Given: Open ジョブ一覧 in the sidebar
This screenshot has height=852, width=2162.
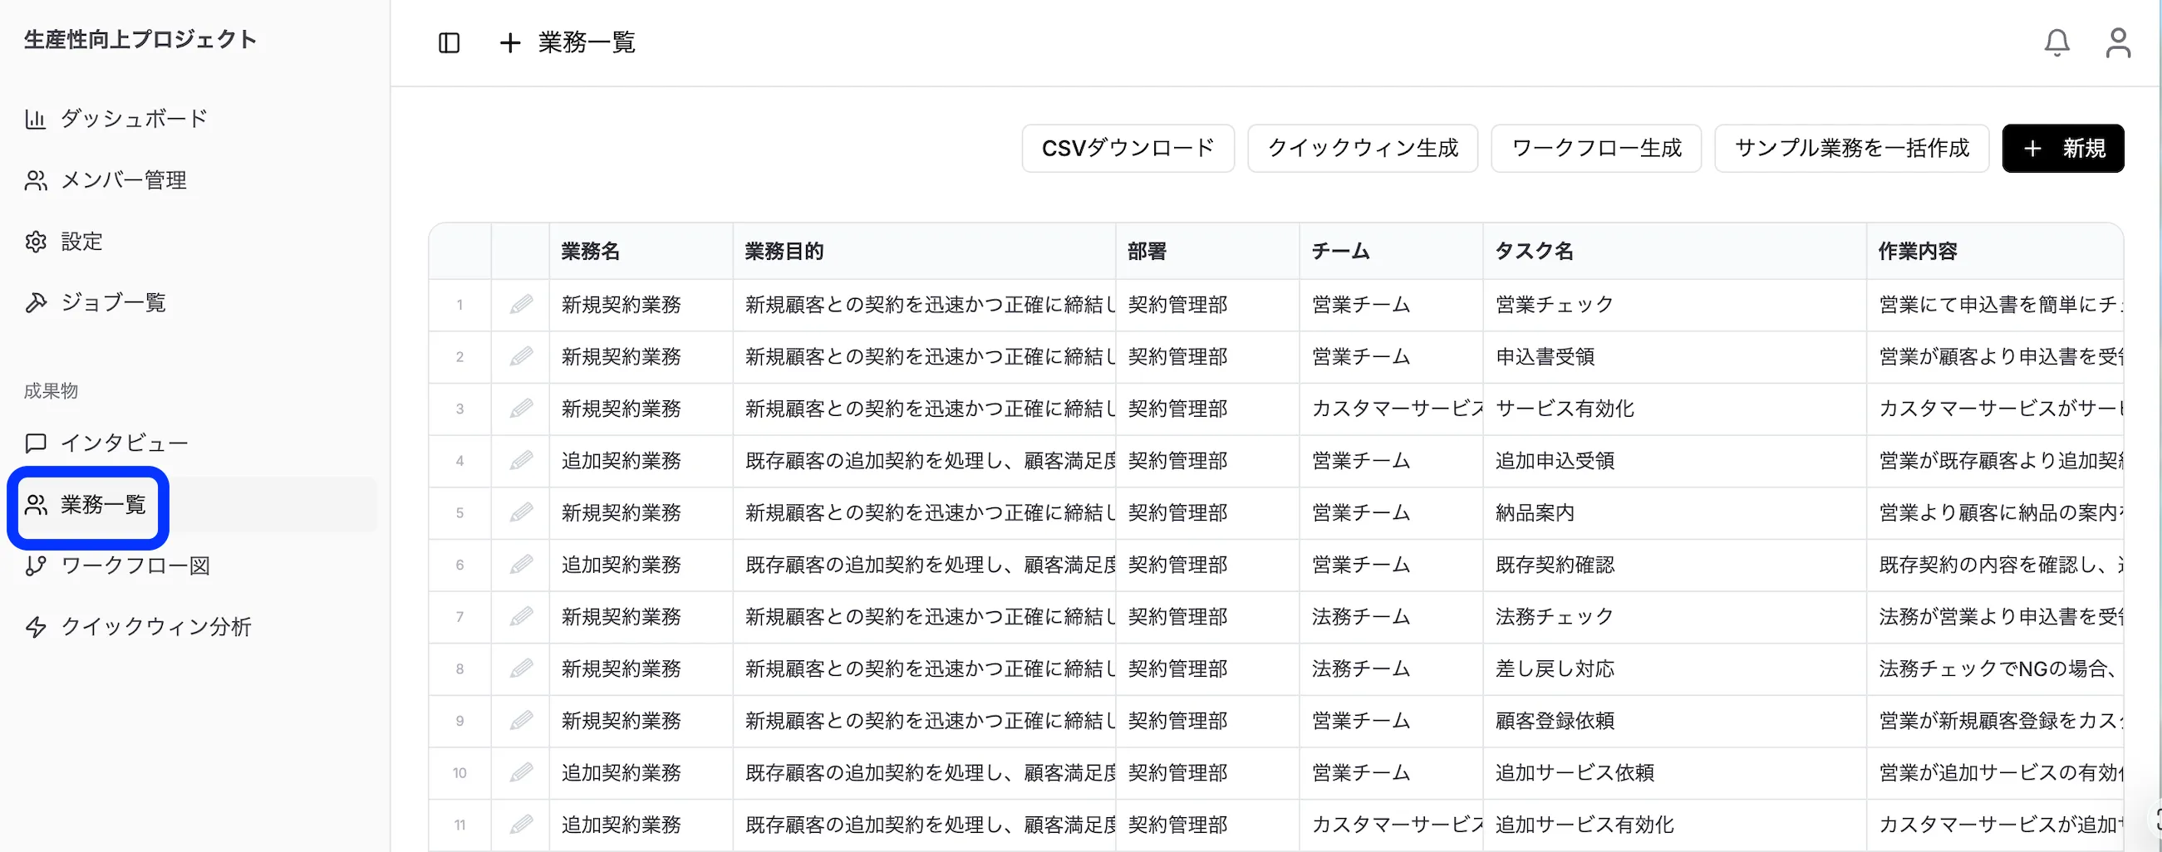Looking at the screenshot, I should (x=113, y=302).
